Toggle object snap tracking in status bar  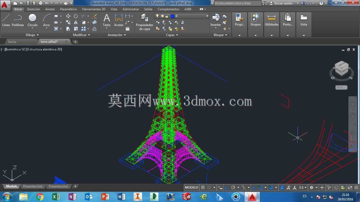254,188
